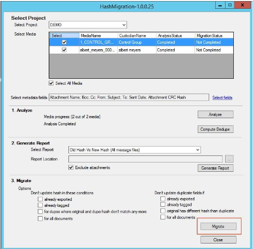Enable hash option already tagged on left
The height and width of the screenshot is (249, 253).
point(40,205)
